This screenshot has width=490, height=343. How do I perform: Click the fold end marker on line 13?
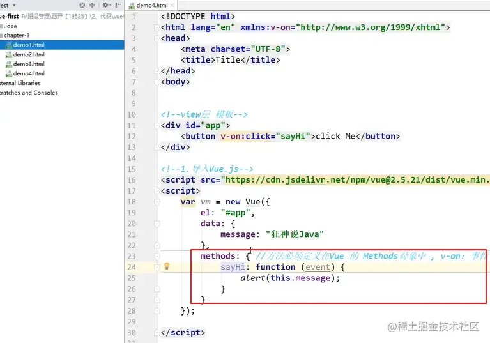(x=157, y=148)
